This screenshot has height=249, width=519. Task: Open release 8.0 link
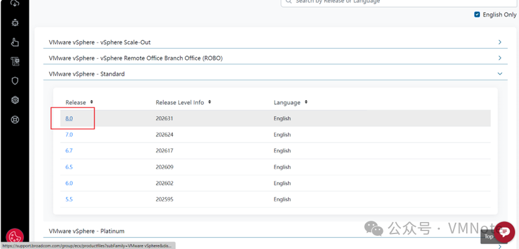click(x=69, y=119)
